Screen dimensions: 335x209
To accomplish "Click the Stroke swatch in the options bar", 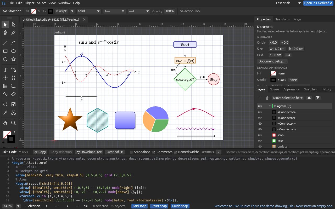I will tap(50, 11).
